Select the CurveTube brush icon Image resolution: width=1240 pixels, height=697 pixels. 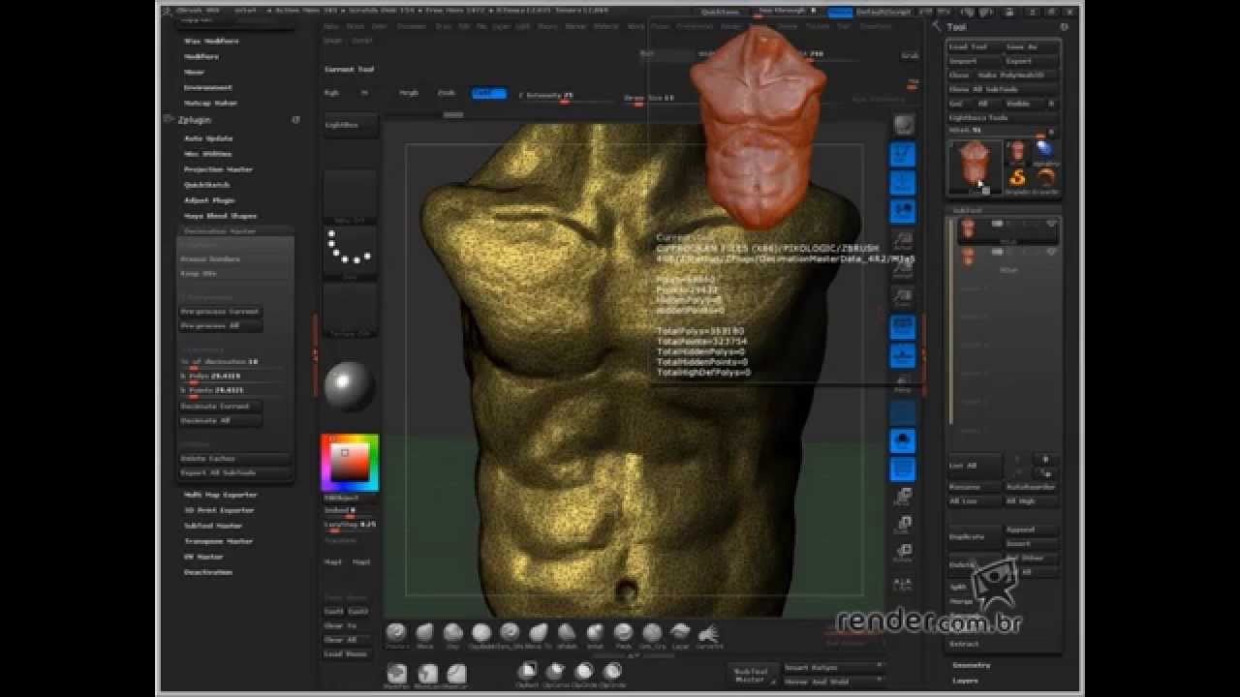708,634
